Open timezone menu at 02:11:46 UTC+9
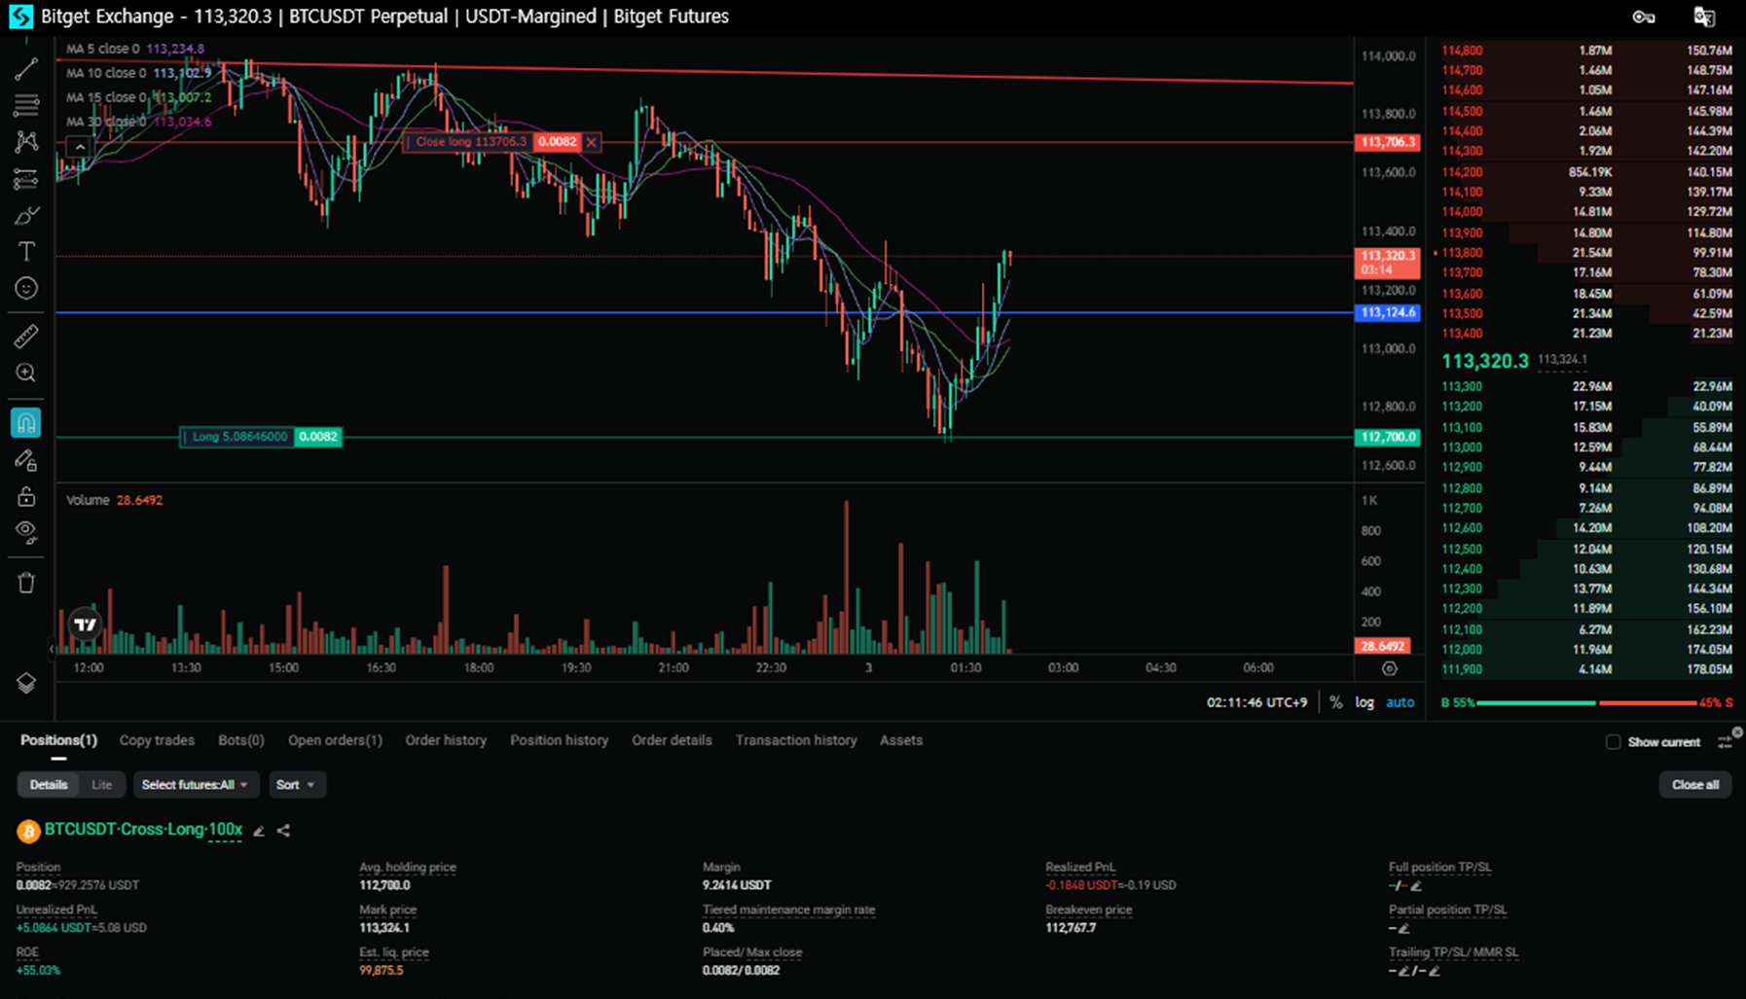 (x=1257, y=702)
